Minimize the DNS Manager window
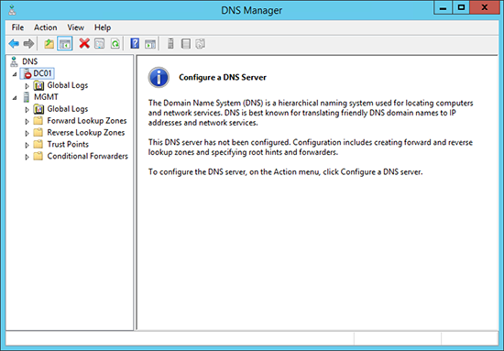 [x=443, y=7]
